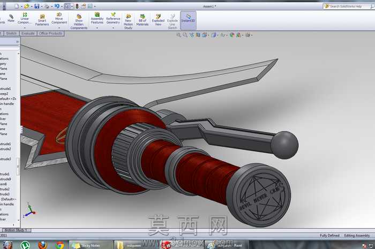Switch to Sticky Notes taskbar window

[x=91, y=245]
